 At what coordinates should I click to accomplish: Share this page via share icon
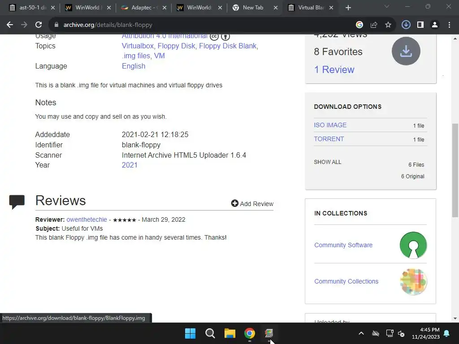(374, 25)
